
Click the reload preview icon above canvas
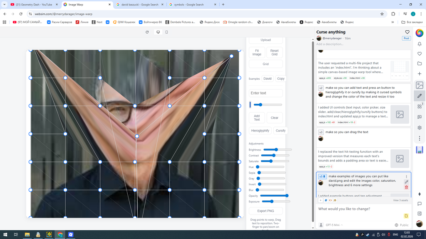coord(147,32)
